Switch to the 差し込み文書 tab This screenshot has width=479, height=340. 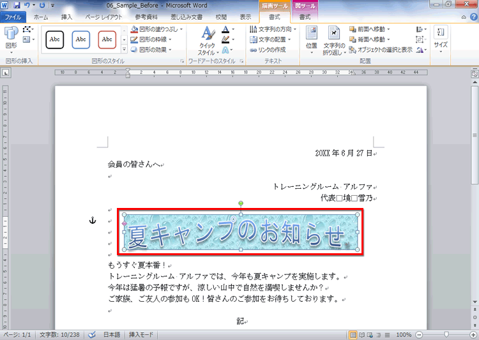click(x=186, y=17)
